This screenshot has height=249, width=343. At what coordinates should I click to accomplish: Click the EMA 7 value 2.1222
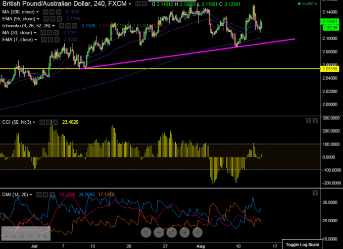pyautogui.click(x=71, y=40)
